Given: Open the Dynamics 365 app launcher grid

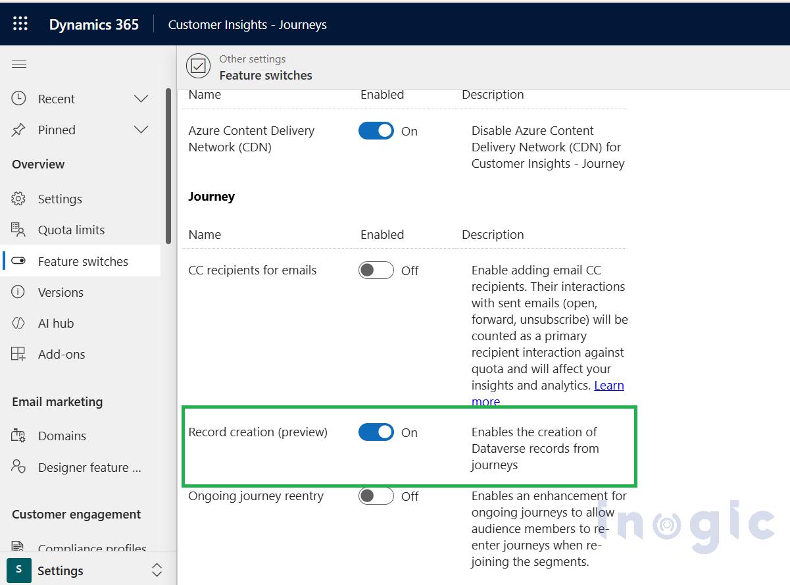Looking at the screenshot, I should pyautogui.click(x=20, y=24).
